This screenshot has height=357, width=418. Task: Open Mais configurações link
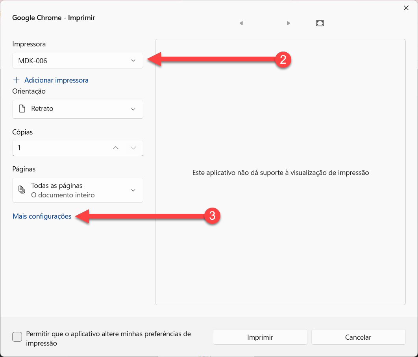[x=42, y=216]
